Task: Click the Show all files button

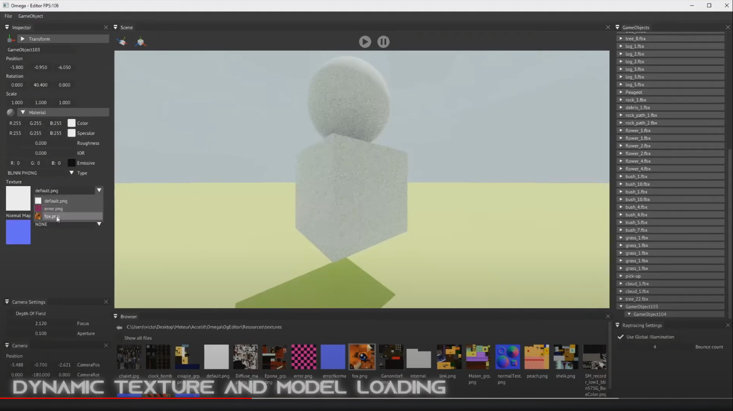Action: [138, 338]
